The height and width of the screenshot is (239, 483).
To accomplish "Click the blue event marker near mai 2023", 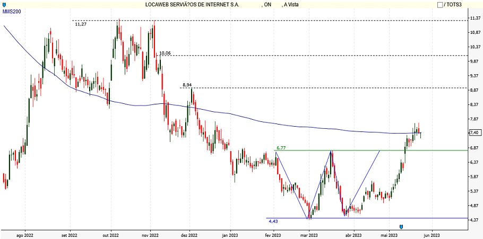I will 401,227.
